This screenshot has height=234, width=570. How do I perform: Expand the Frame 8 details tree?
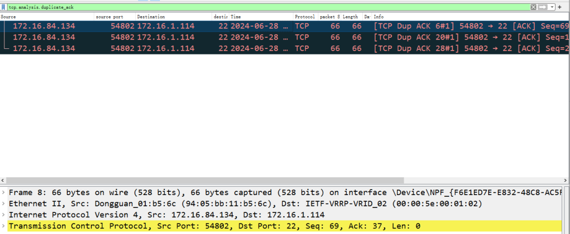pyautogui.click(x=4, y=192)
